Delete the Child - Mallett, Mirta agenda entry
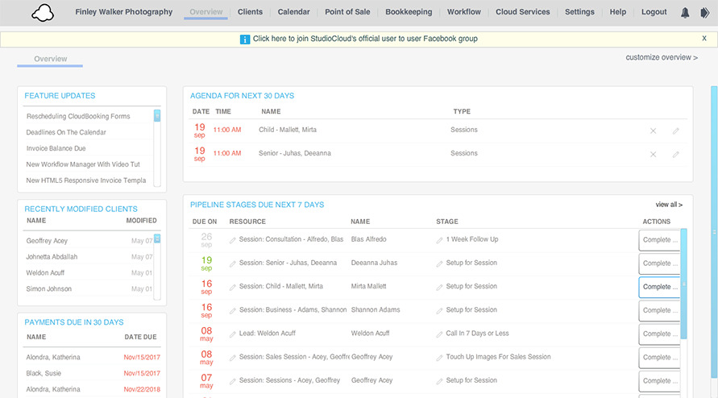 click(x=653, y=131)
